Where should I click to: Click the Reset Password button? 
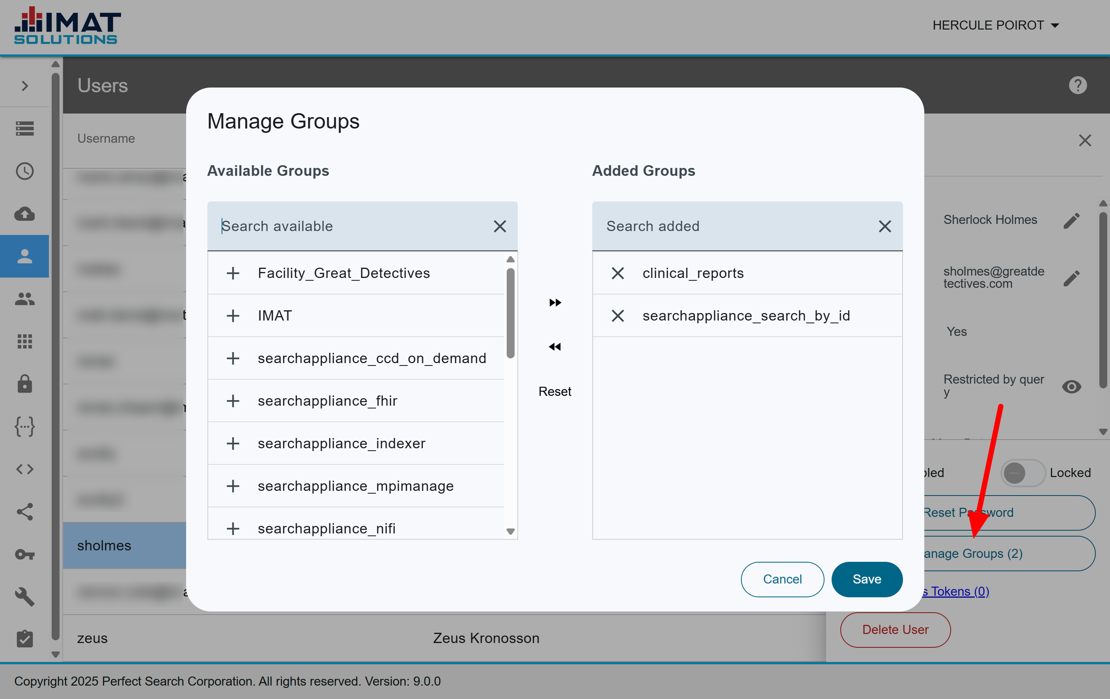pos(1009,513)
